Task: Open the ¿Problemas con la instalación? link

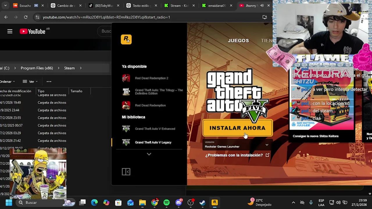Action: tap(237, 155)
